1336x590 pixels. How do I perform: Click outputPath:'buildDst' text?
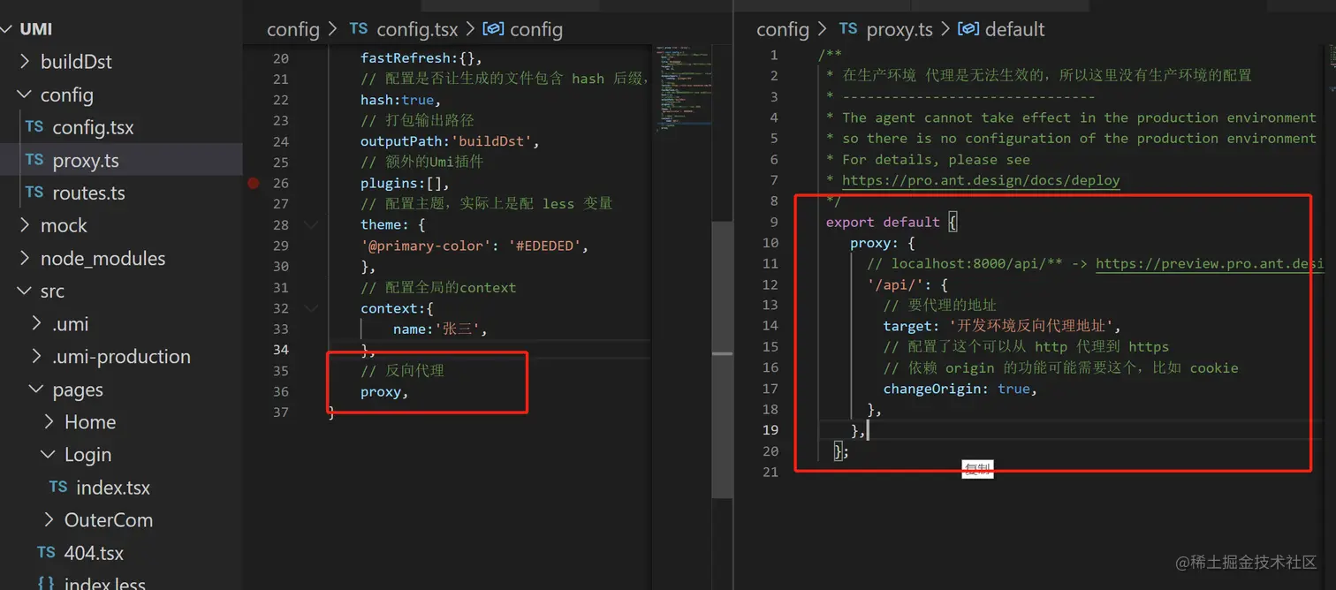(450, 141)
